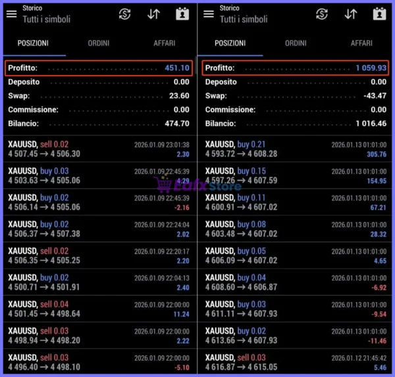Tap Bilancio 474.70 row
This screenshot has height=377, width=395.
99,123
